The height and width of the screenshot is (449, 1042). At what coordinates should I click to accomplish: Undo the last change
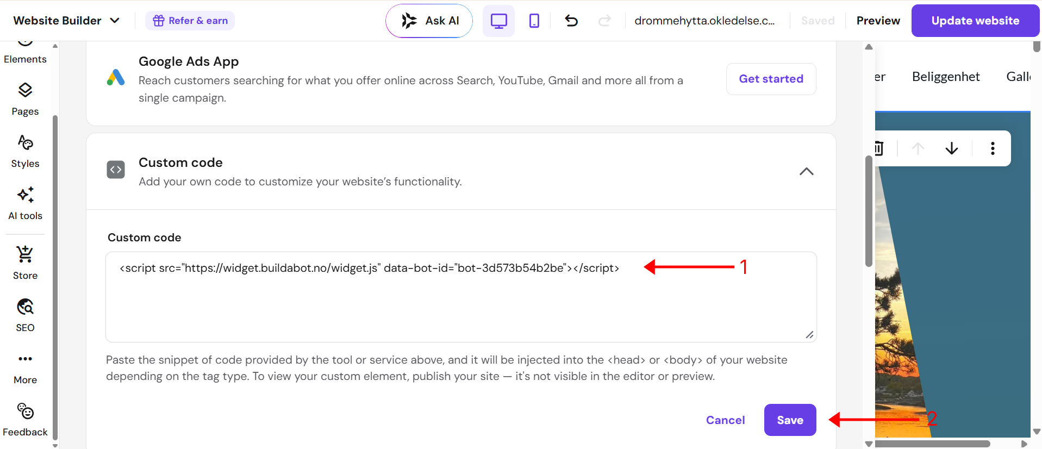tap(571, 21)
